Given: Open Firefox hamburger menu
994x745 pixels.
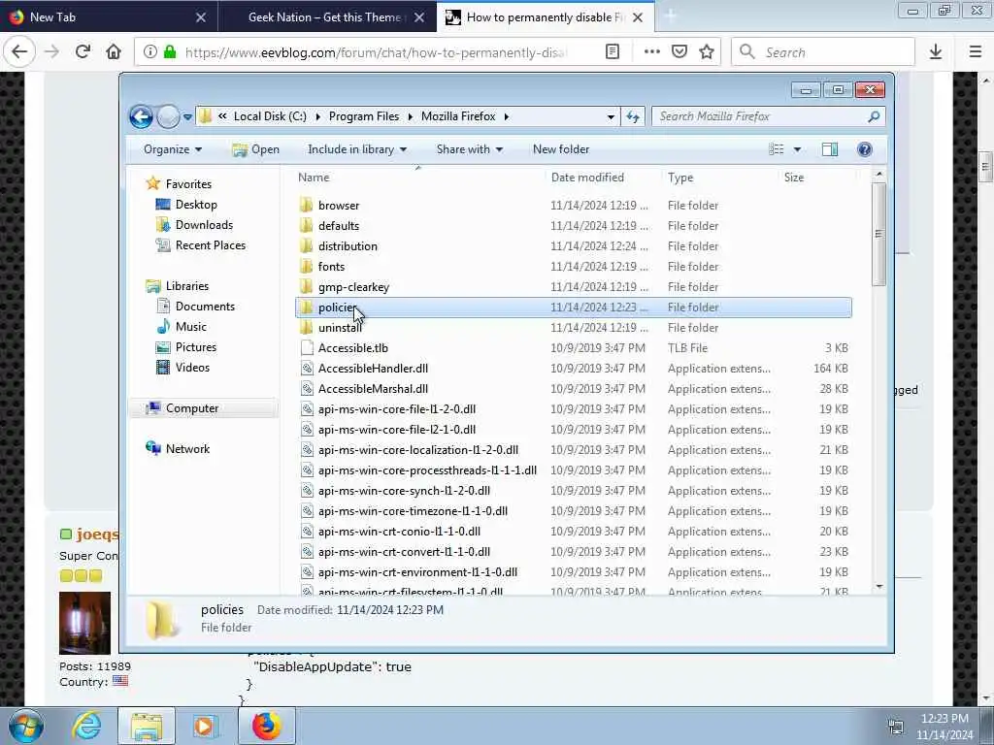Looking at the screenshot, I should 976,52.
